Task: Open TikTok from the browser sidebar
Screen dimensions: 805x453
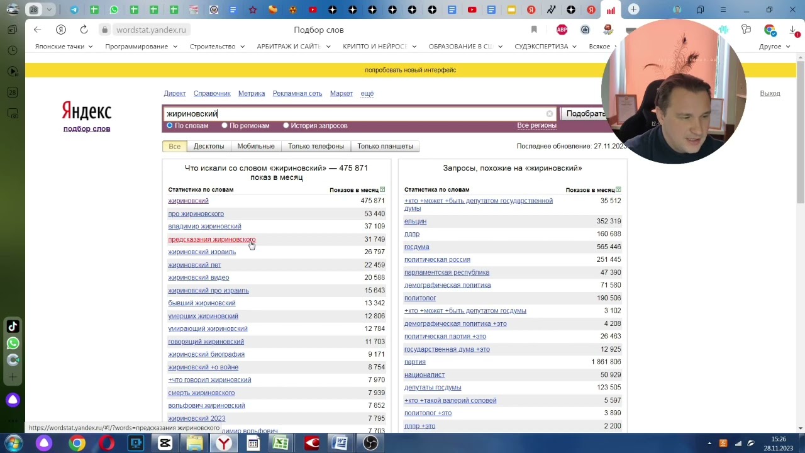Action: (x=13, y=327)
